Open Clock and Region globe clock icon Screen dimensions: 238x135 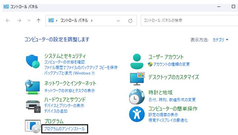(x=137, y=96)
